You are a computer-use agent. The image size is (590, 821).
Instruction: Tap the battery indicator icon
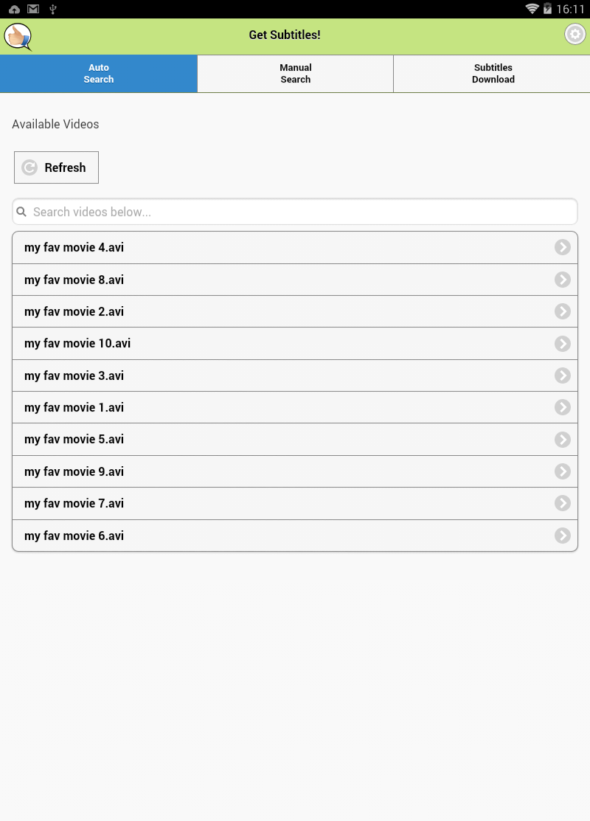pyautogui.click(x=548, y=9)
